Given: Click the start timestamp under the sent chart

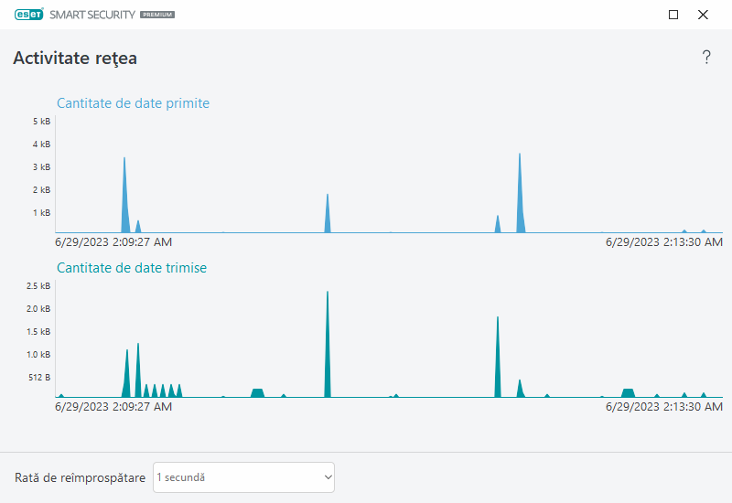Looking at the screenshot, I should click(x=113, y=407).
